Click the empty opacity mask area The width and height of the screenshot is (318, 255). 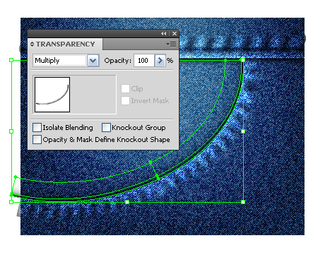click(93, 95)
